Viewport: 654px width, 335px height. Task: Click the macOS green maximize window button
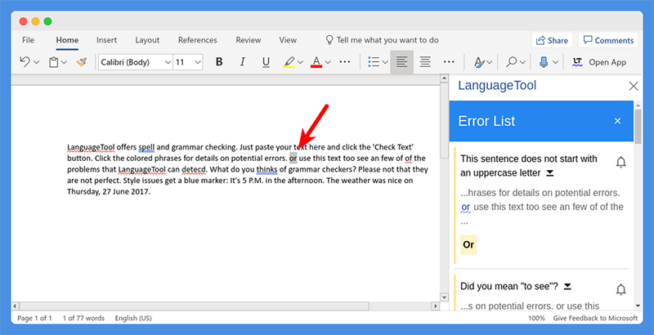[x=48, y=21]
